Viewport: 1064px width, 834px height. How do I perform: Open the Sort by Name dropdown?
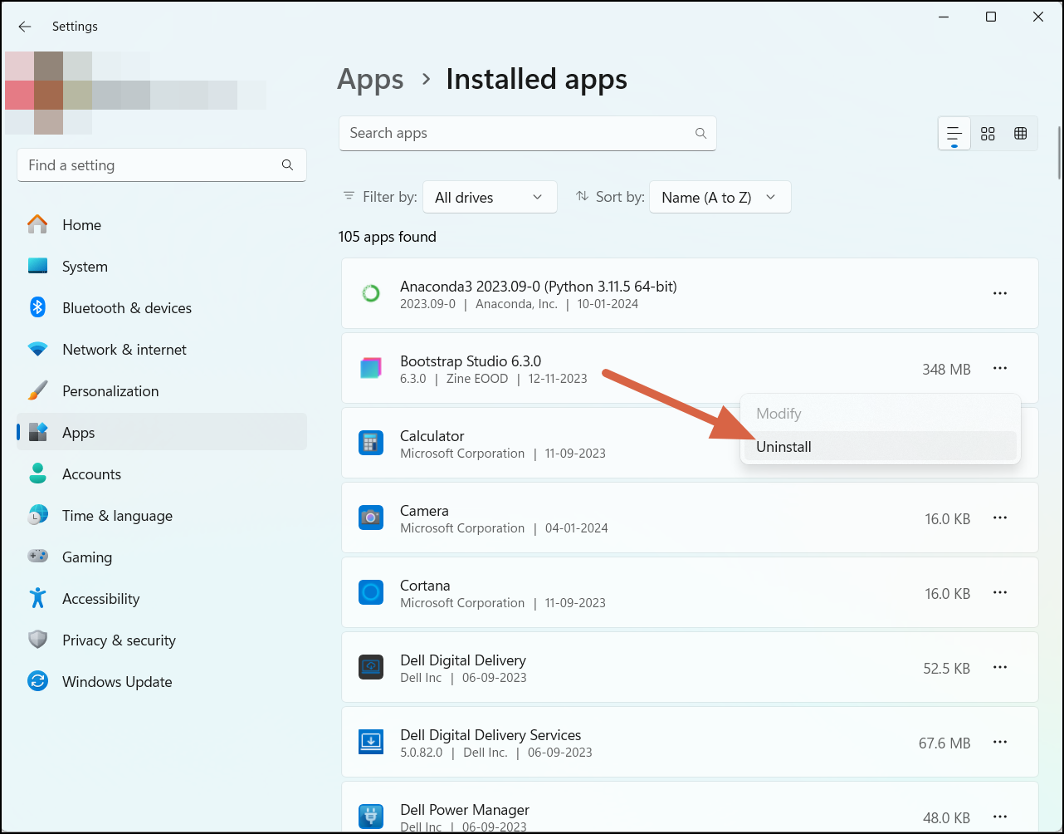(x=719, y=197)
